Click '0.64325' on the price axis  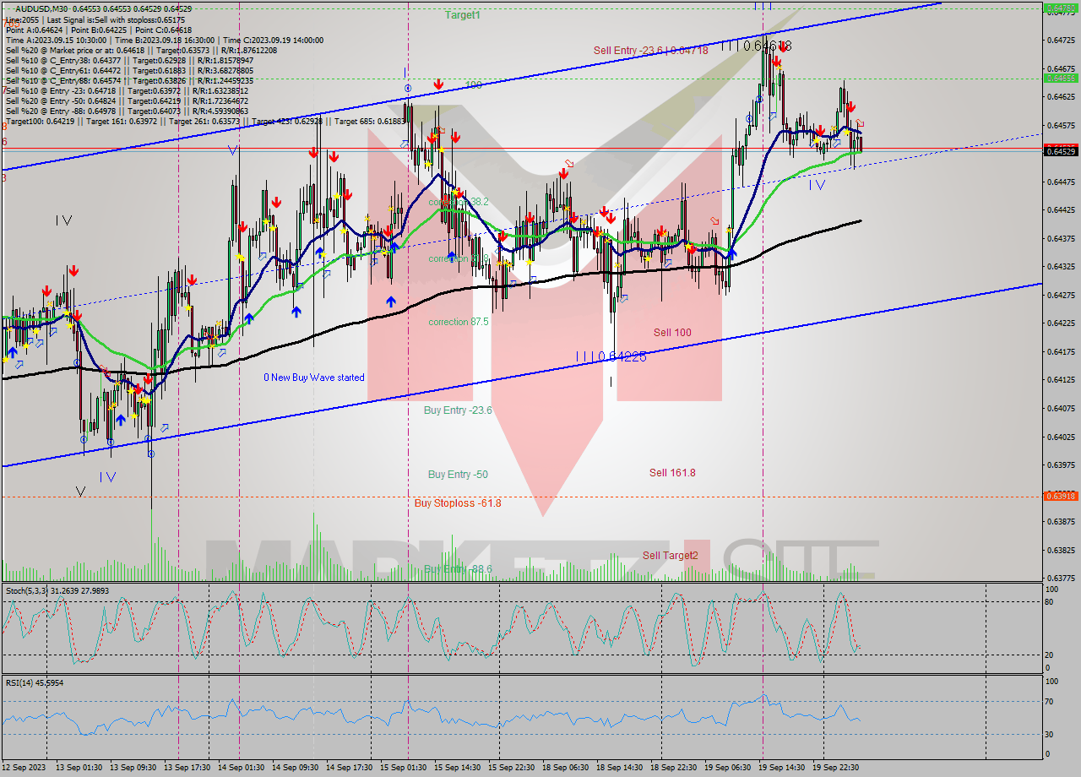(x=1062, y=267)
